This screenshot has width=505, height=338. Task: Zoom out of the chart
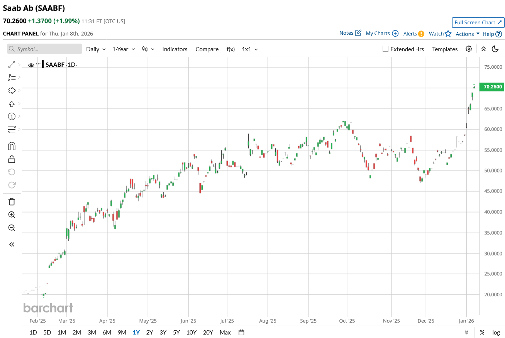(12, 228)
